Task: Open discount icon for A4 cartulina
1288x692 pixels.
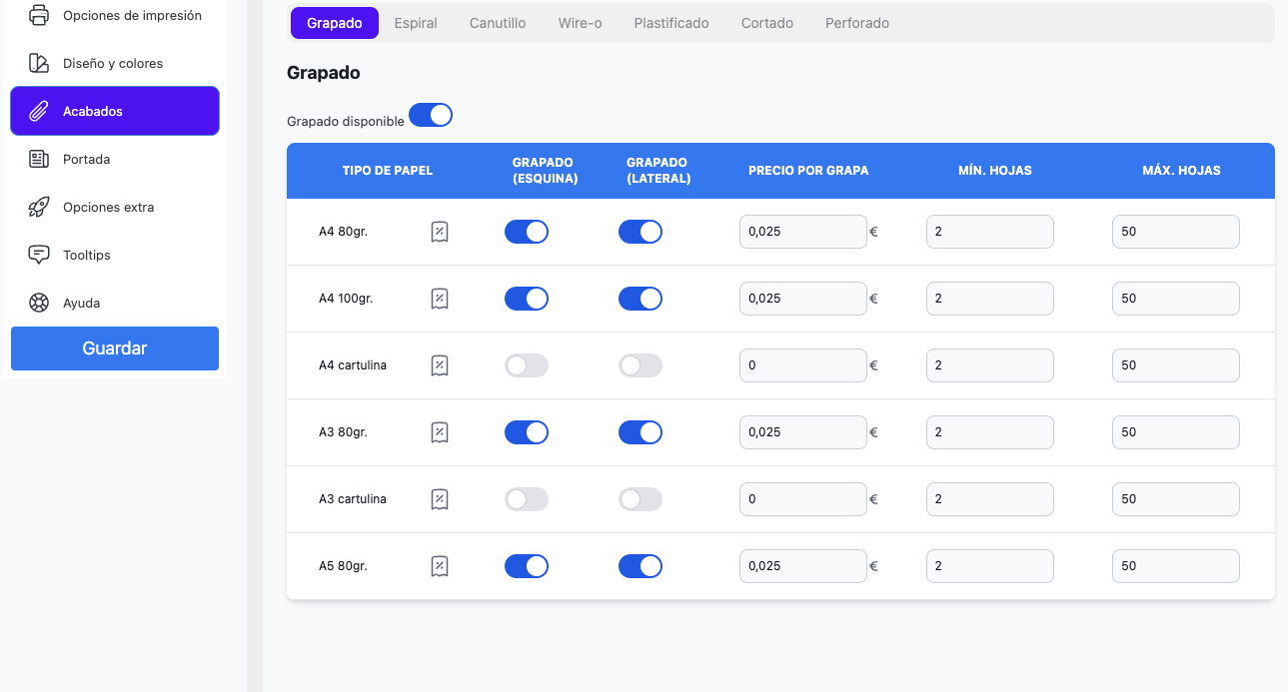Action: point(440,365)
